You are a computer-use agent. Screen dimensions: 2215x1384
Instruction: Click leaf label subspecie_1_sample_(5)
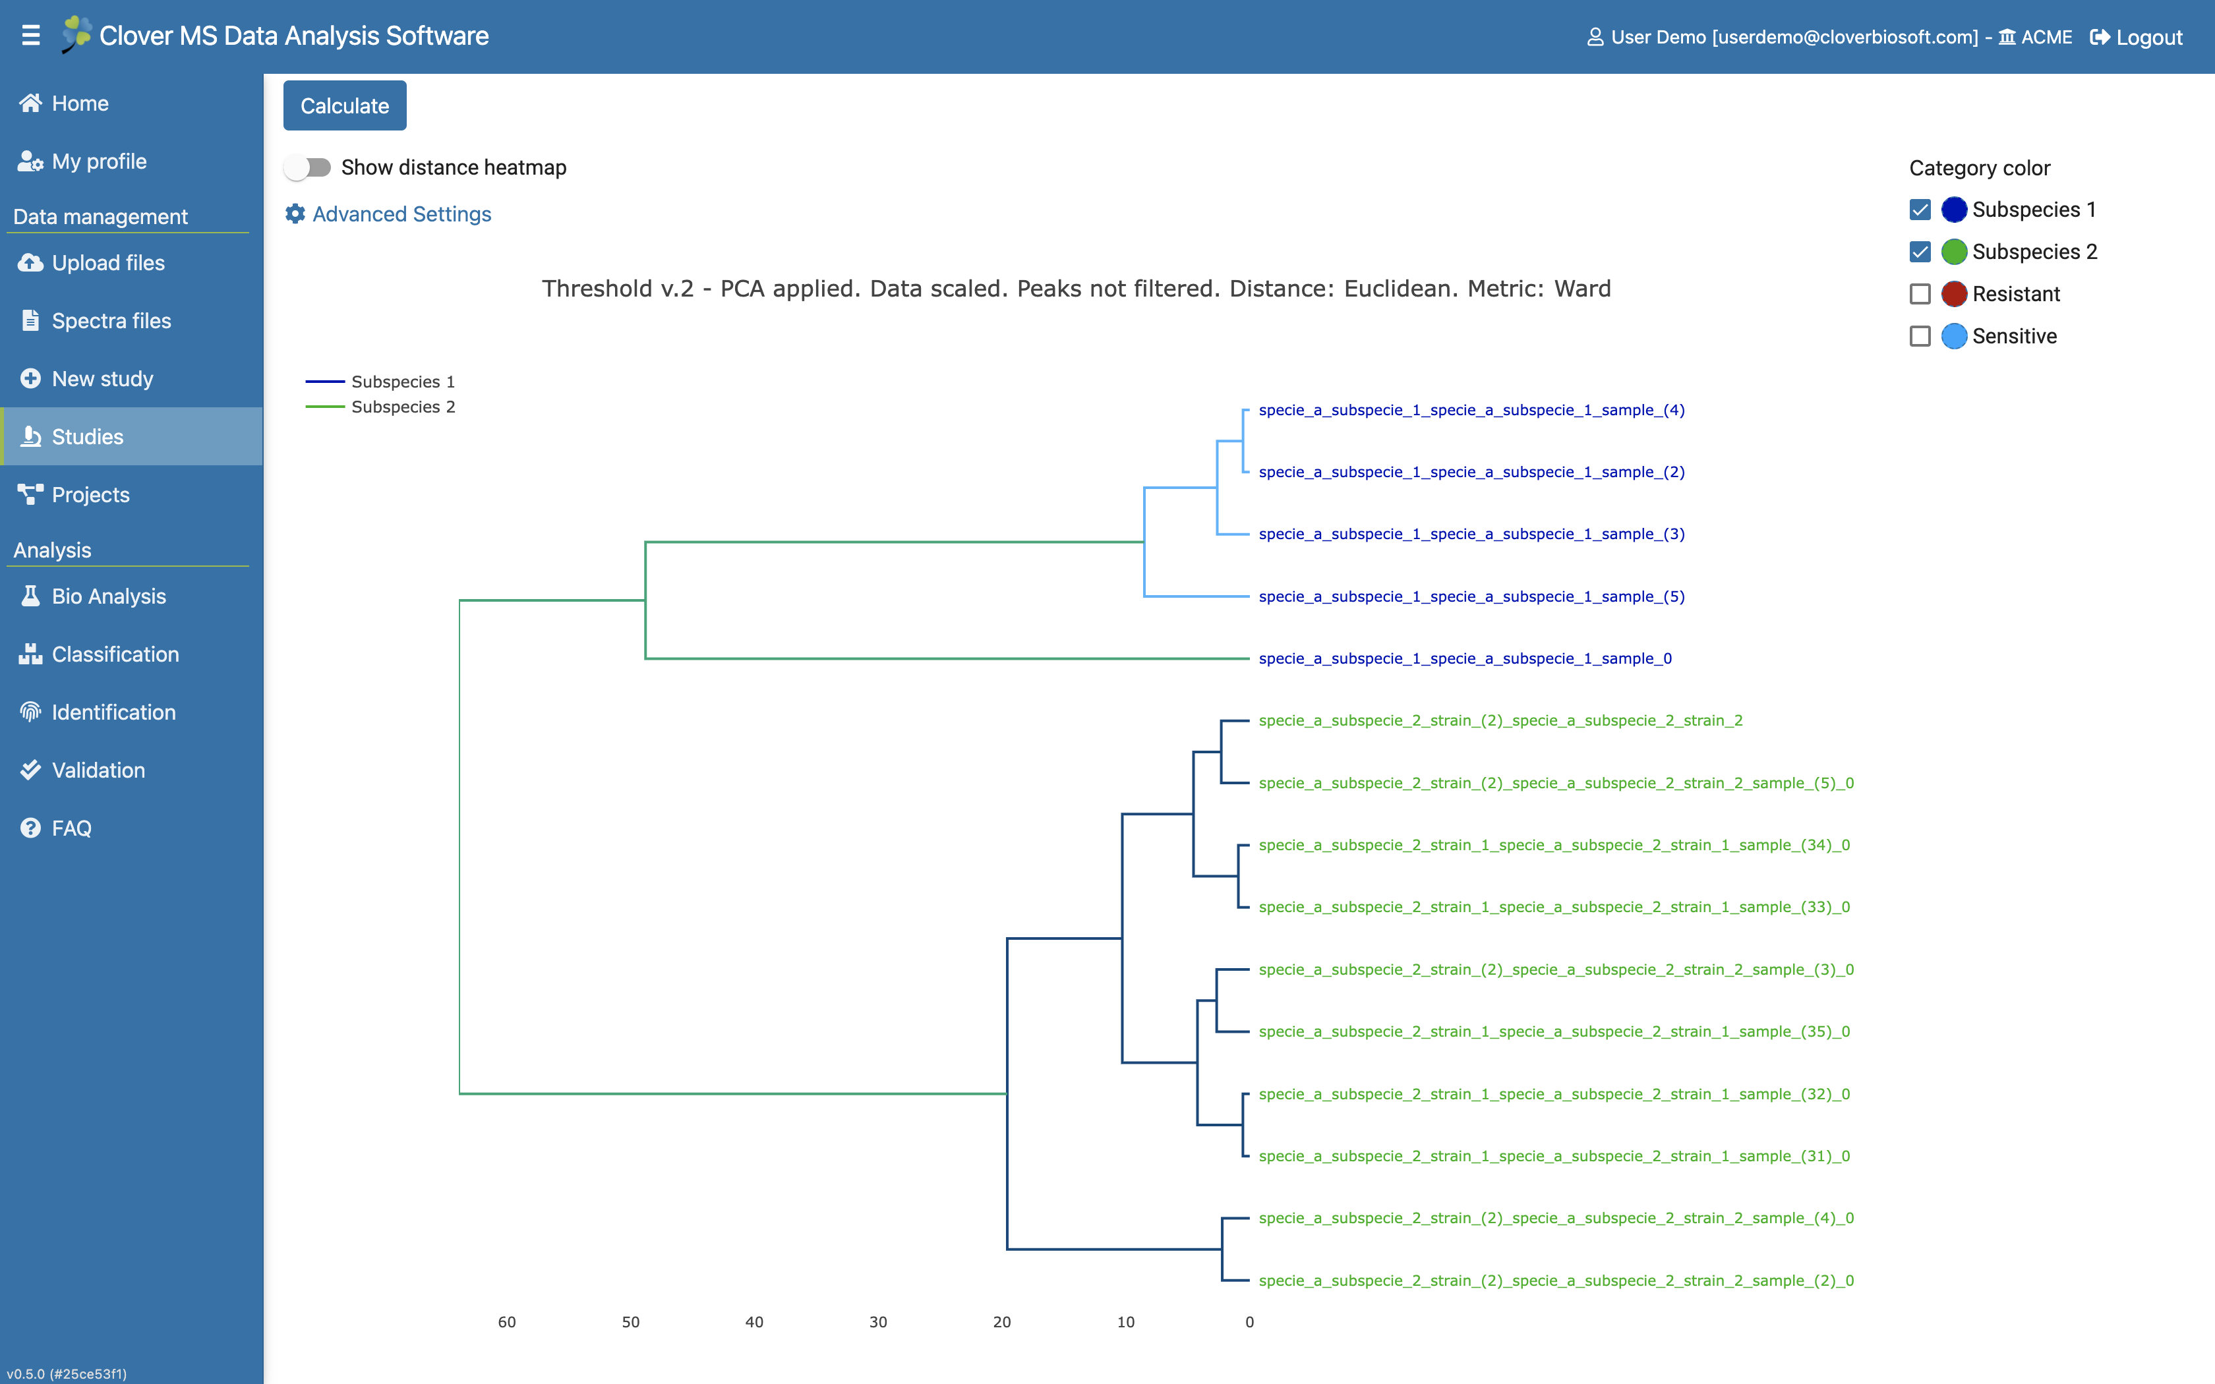pos(1472,597)
